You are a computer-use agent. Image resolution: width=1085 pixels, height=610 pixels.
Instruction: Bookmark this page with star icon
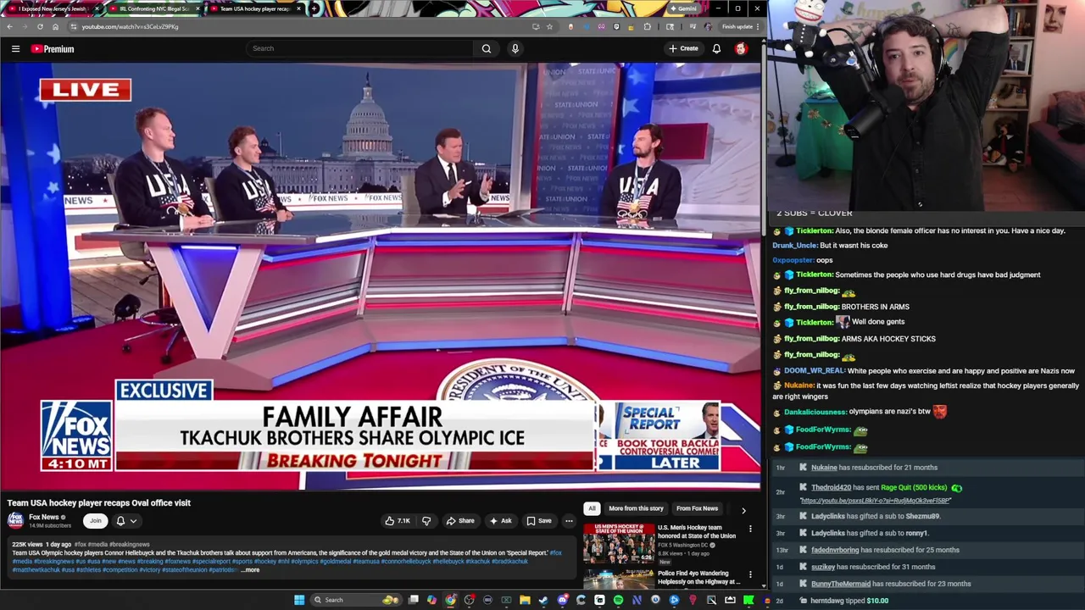pyautogui.click(x=549, y=26)
